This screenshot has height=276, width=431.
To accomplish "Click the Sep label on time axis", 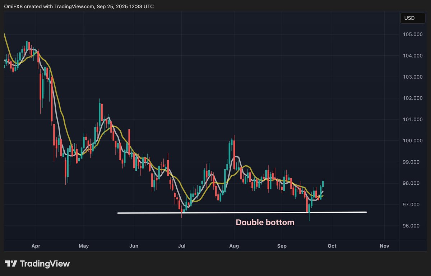I will click(282, 246).
